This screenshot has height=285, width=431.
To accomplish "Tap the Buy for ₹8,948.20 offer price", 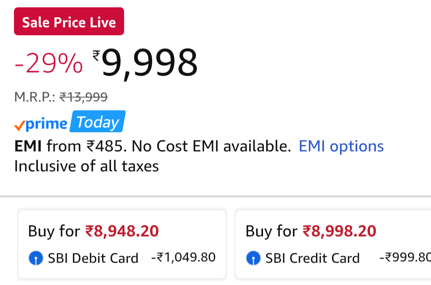I will pos(122,231).
